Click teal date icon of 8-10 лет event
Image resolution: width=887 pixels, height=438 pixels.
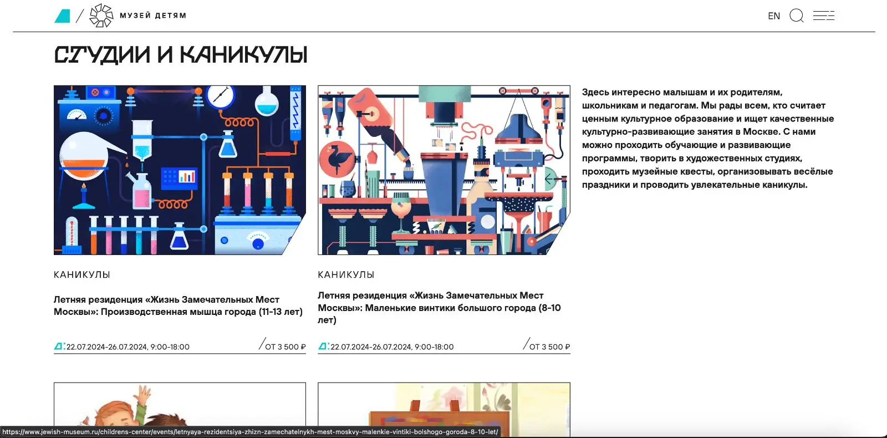[324, 347]
